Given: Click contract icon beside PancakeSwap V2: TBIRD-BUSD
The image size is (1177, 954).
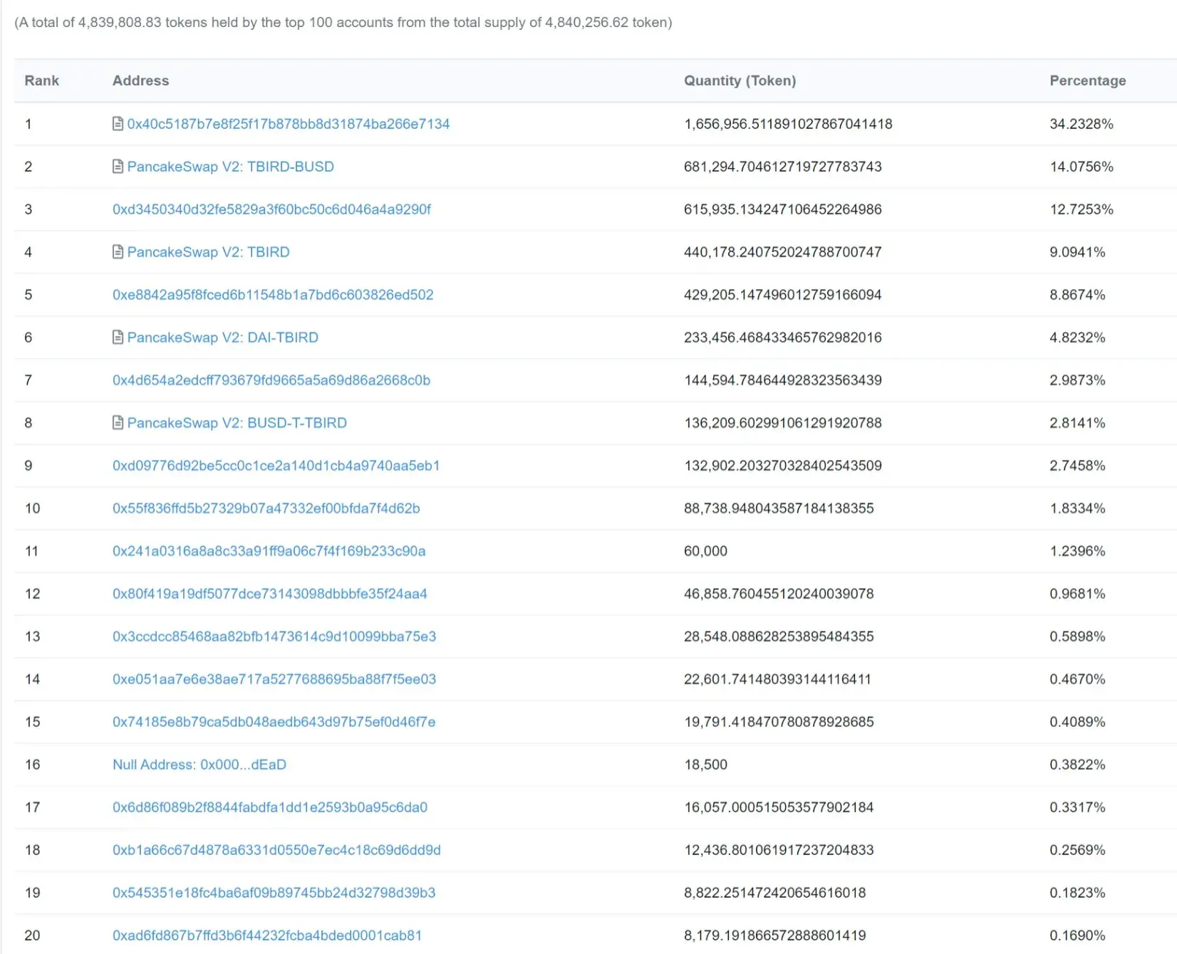Looking at the screenshot, I should (x=118, y=167).
